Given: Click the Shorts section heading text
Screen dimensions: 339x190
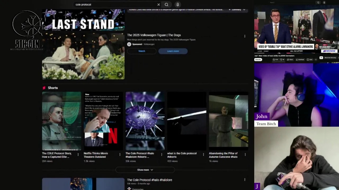Looking at the screenshot, I should point(53,88).
